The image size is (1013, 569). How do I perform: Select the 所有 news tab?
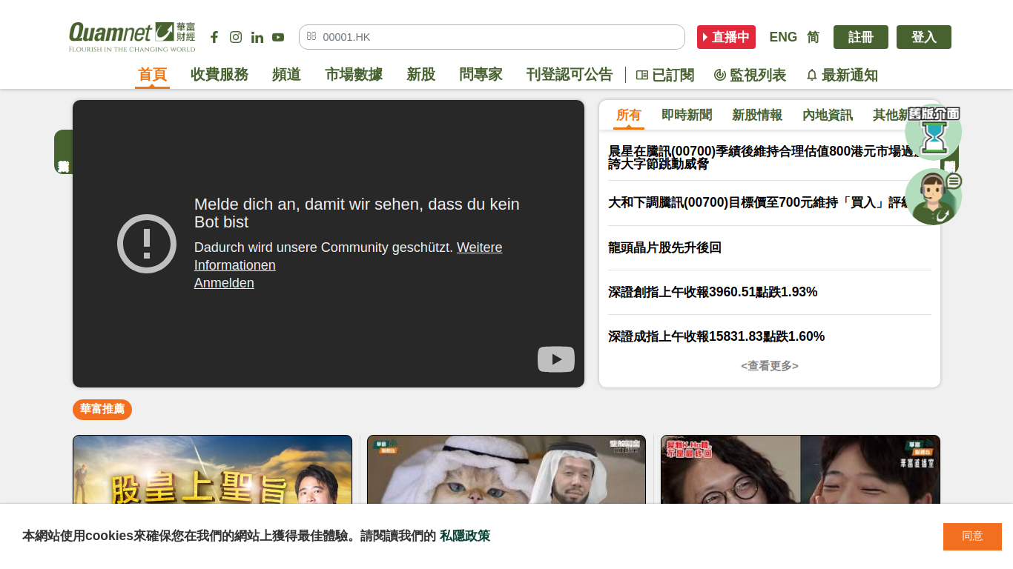coord(629,116)
